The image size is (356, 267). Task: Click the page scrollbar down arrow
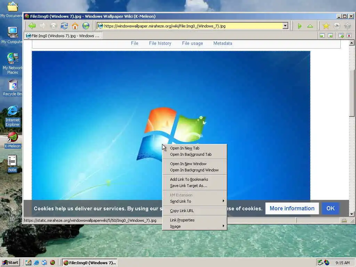point(352,214)
